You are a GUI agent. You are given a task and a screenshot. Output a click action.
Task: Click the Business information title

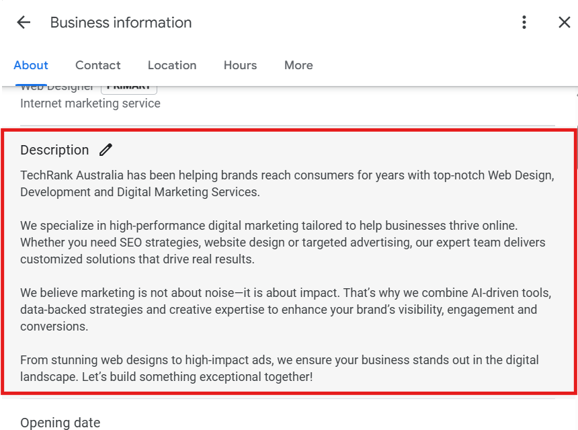[121, 22]
